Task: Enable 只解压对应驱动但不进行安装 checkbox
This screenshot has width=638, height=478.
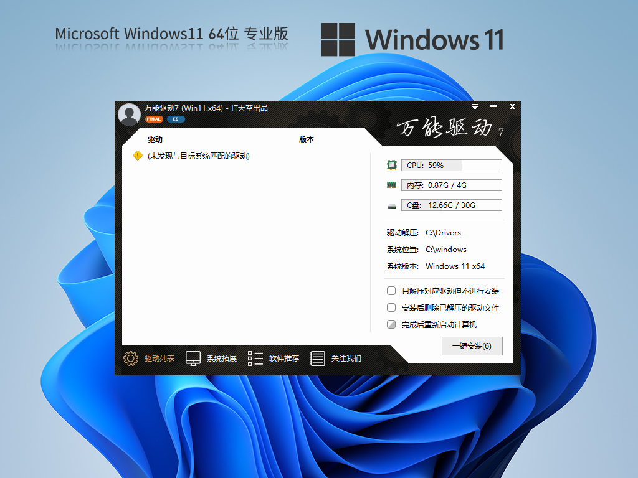Action: pyautogui.click(x=391, y=291)
